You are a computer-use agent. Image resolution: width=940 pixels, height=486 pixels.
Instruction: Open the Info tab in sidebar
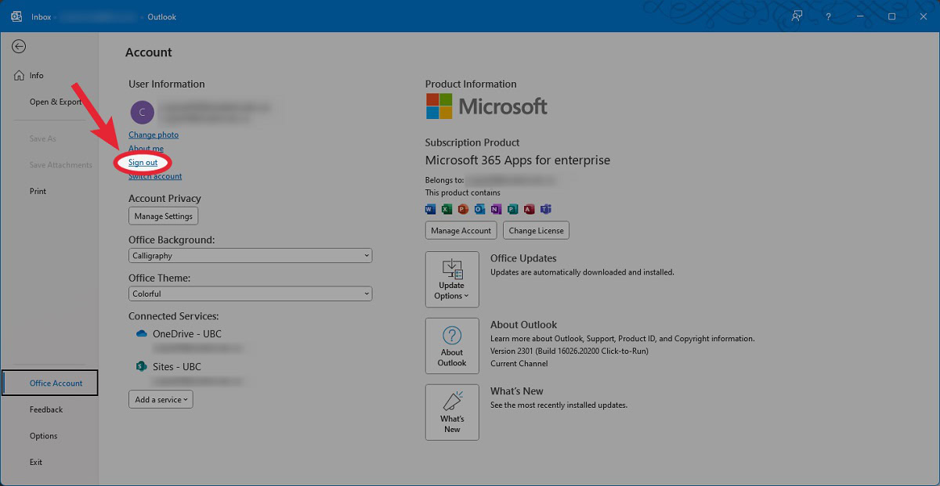point(36,76)
